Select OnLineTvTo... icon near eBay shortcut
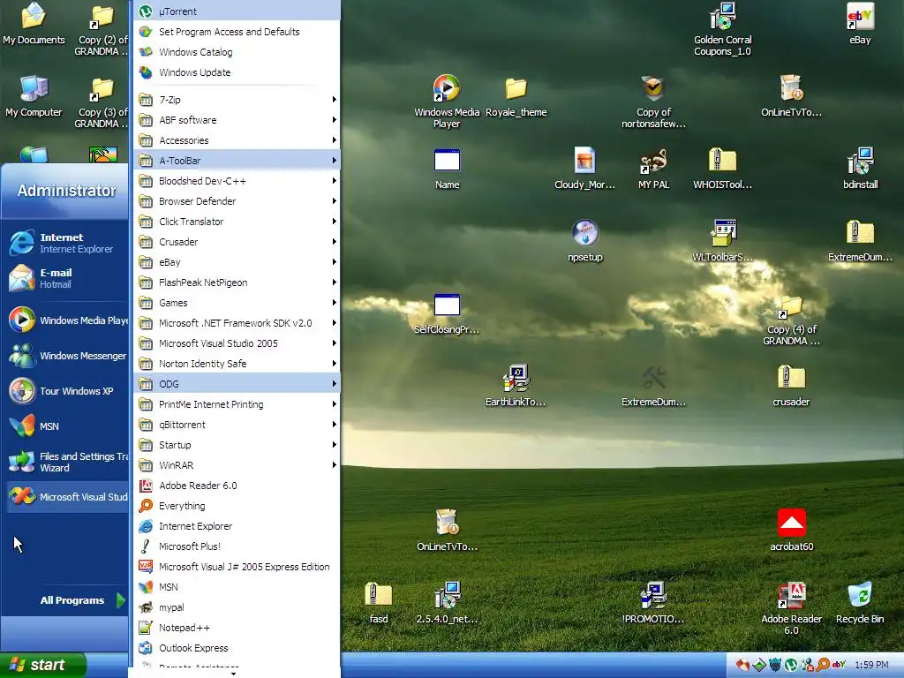 pyautogui.click(x=791, y=95)
